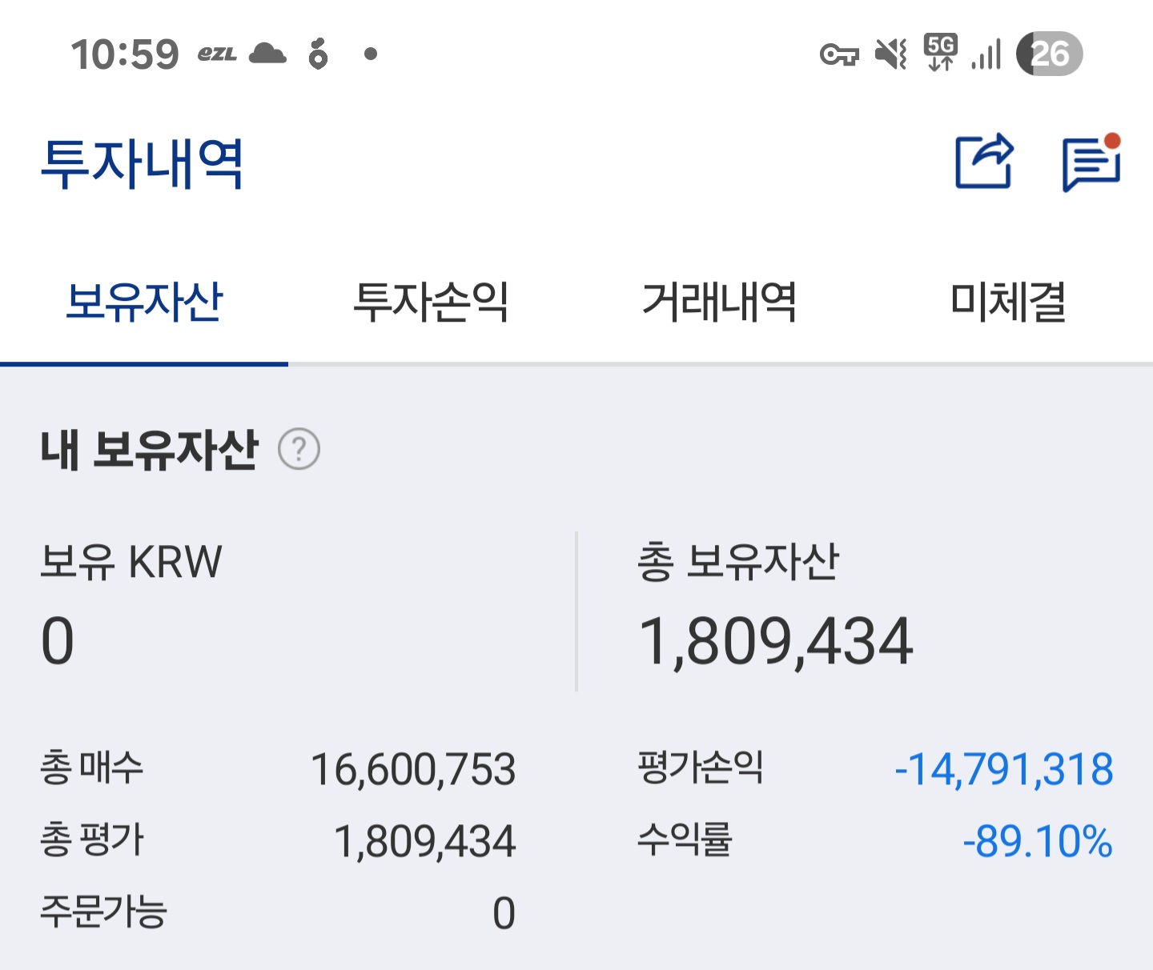
Task: Tap the 5G network indicator icon
Action: tap(940, 53)
